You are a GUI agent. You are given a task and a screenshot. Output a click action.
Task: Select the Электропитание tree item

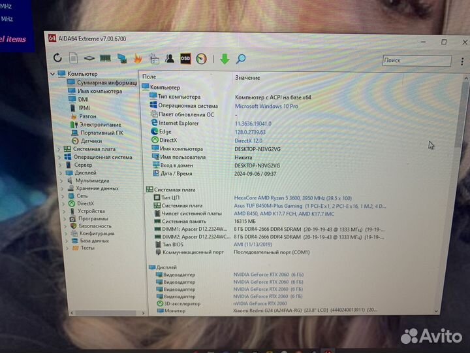tap(101, 125)
